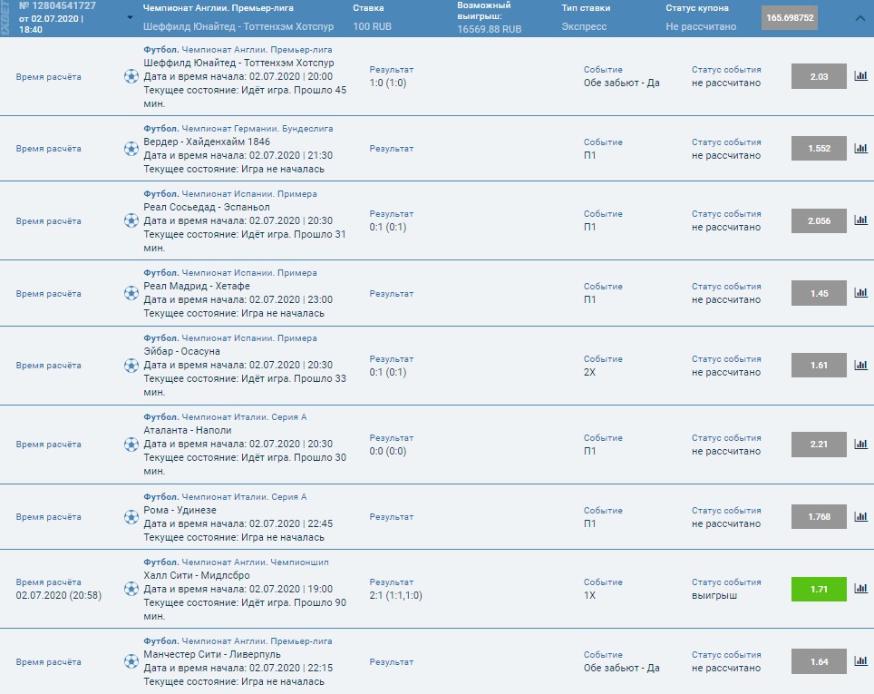The width and height of the screenshot is (874, 694).
Task: View statistics chart for Atalanta vs Napoli
Action: (860, 444)
